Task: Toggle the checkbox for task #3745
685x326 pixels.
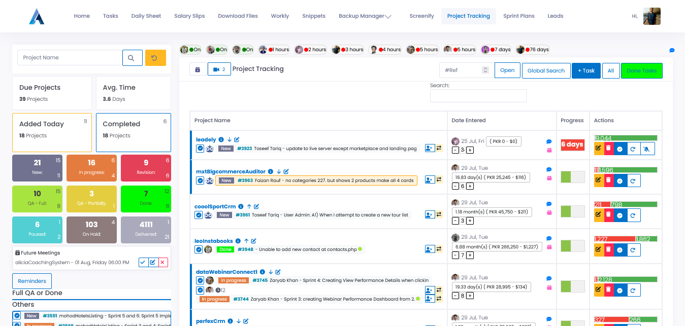Action: (x=200, y=280)
